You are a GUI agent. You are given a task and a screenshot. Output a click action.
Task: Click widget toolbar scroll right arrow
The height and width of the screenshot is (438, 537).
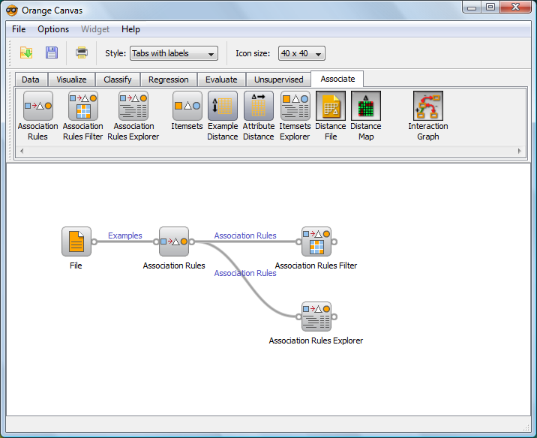pyautogui.click(x=519, y=151)
